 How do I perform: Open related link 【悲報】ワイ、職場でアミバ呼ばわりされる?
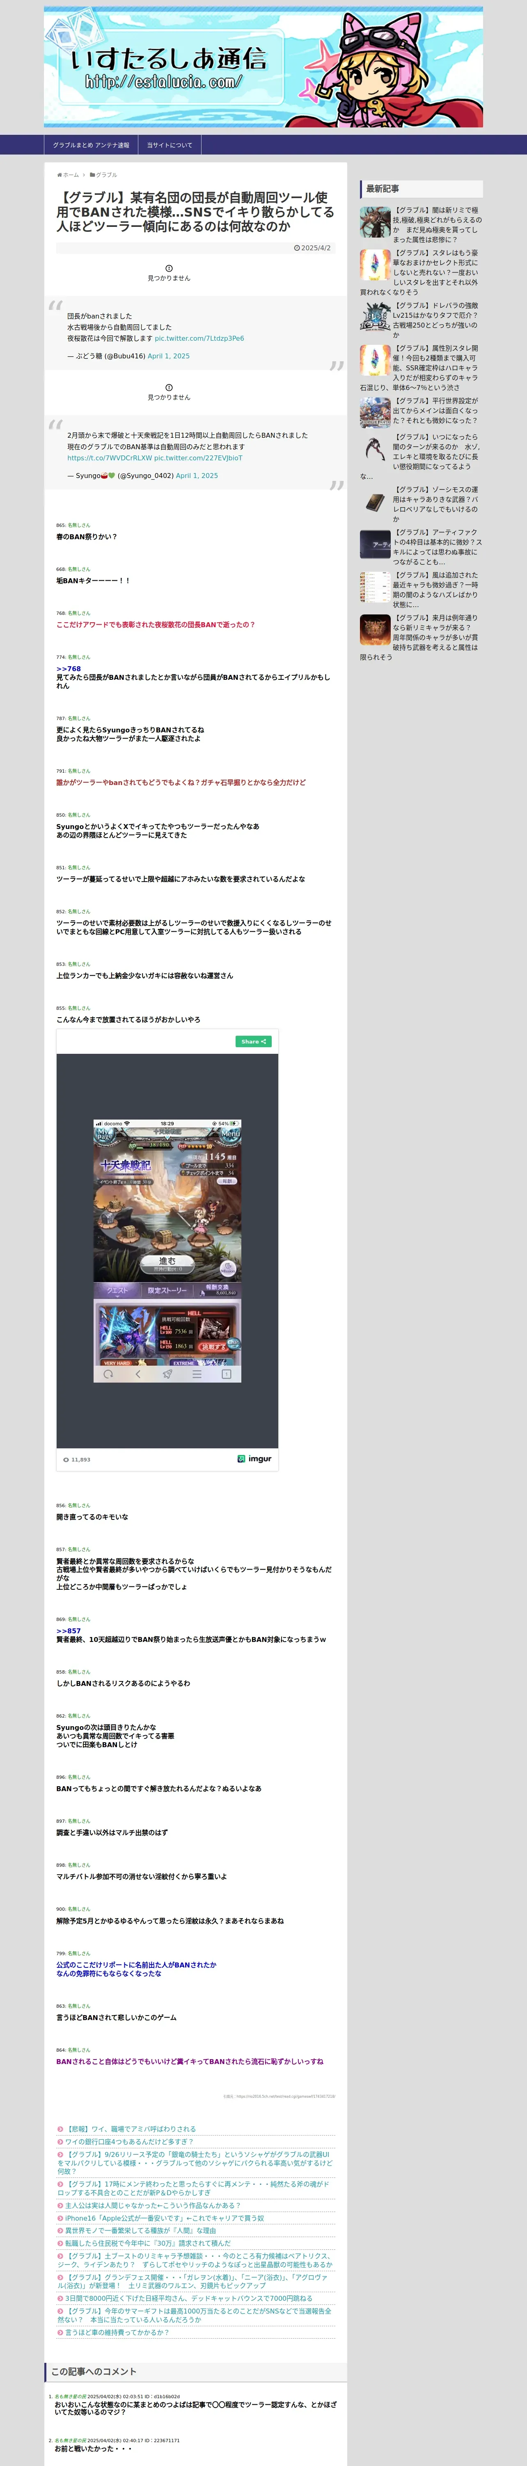(130, 2129)
